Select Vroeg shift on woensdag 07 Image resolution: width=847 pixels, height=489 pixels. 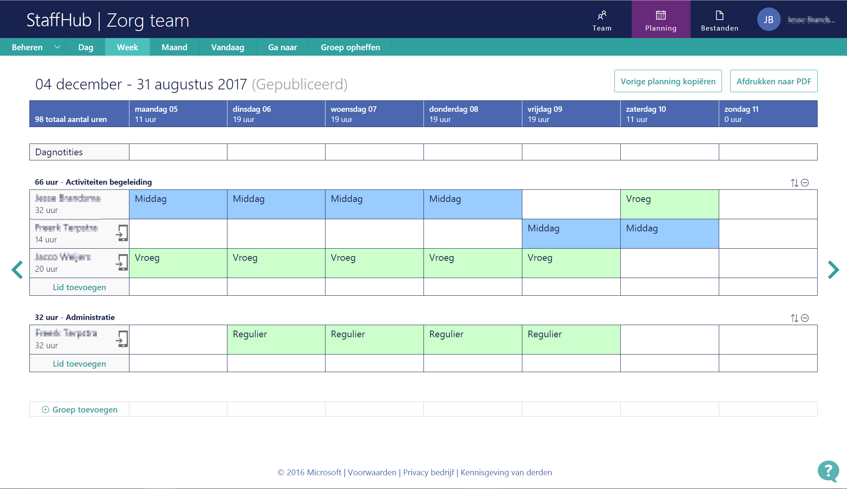(x=374, y=263)
